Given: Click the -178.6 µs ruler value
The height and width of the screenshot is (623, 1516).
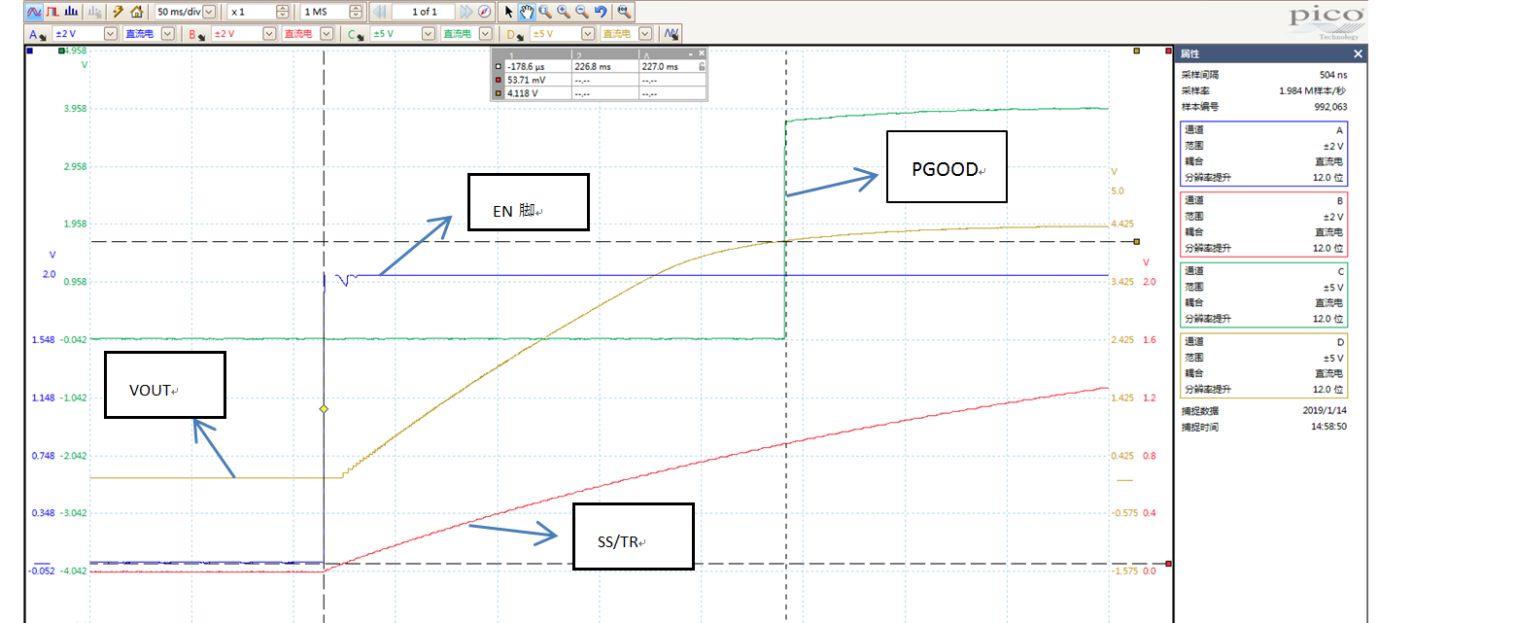Looking at the screenshot, I should (x=526, y=67).
